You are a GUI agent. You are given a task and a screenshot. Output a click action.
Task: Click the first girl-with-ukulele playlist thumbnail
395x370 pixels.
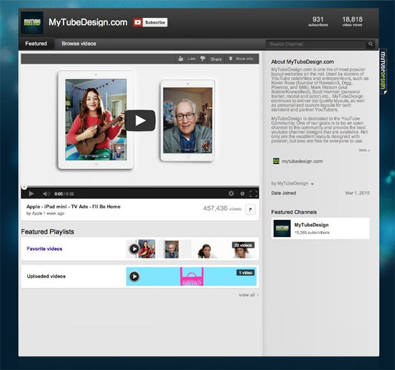147,249
